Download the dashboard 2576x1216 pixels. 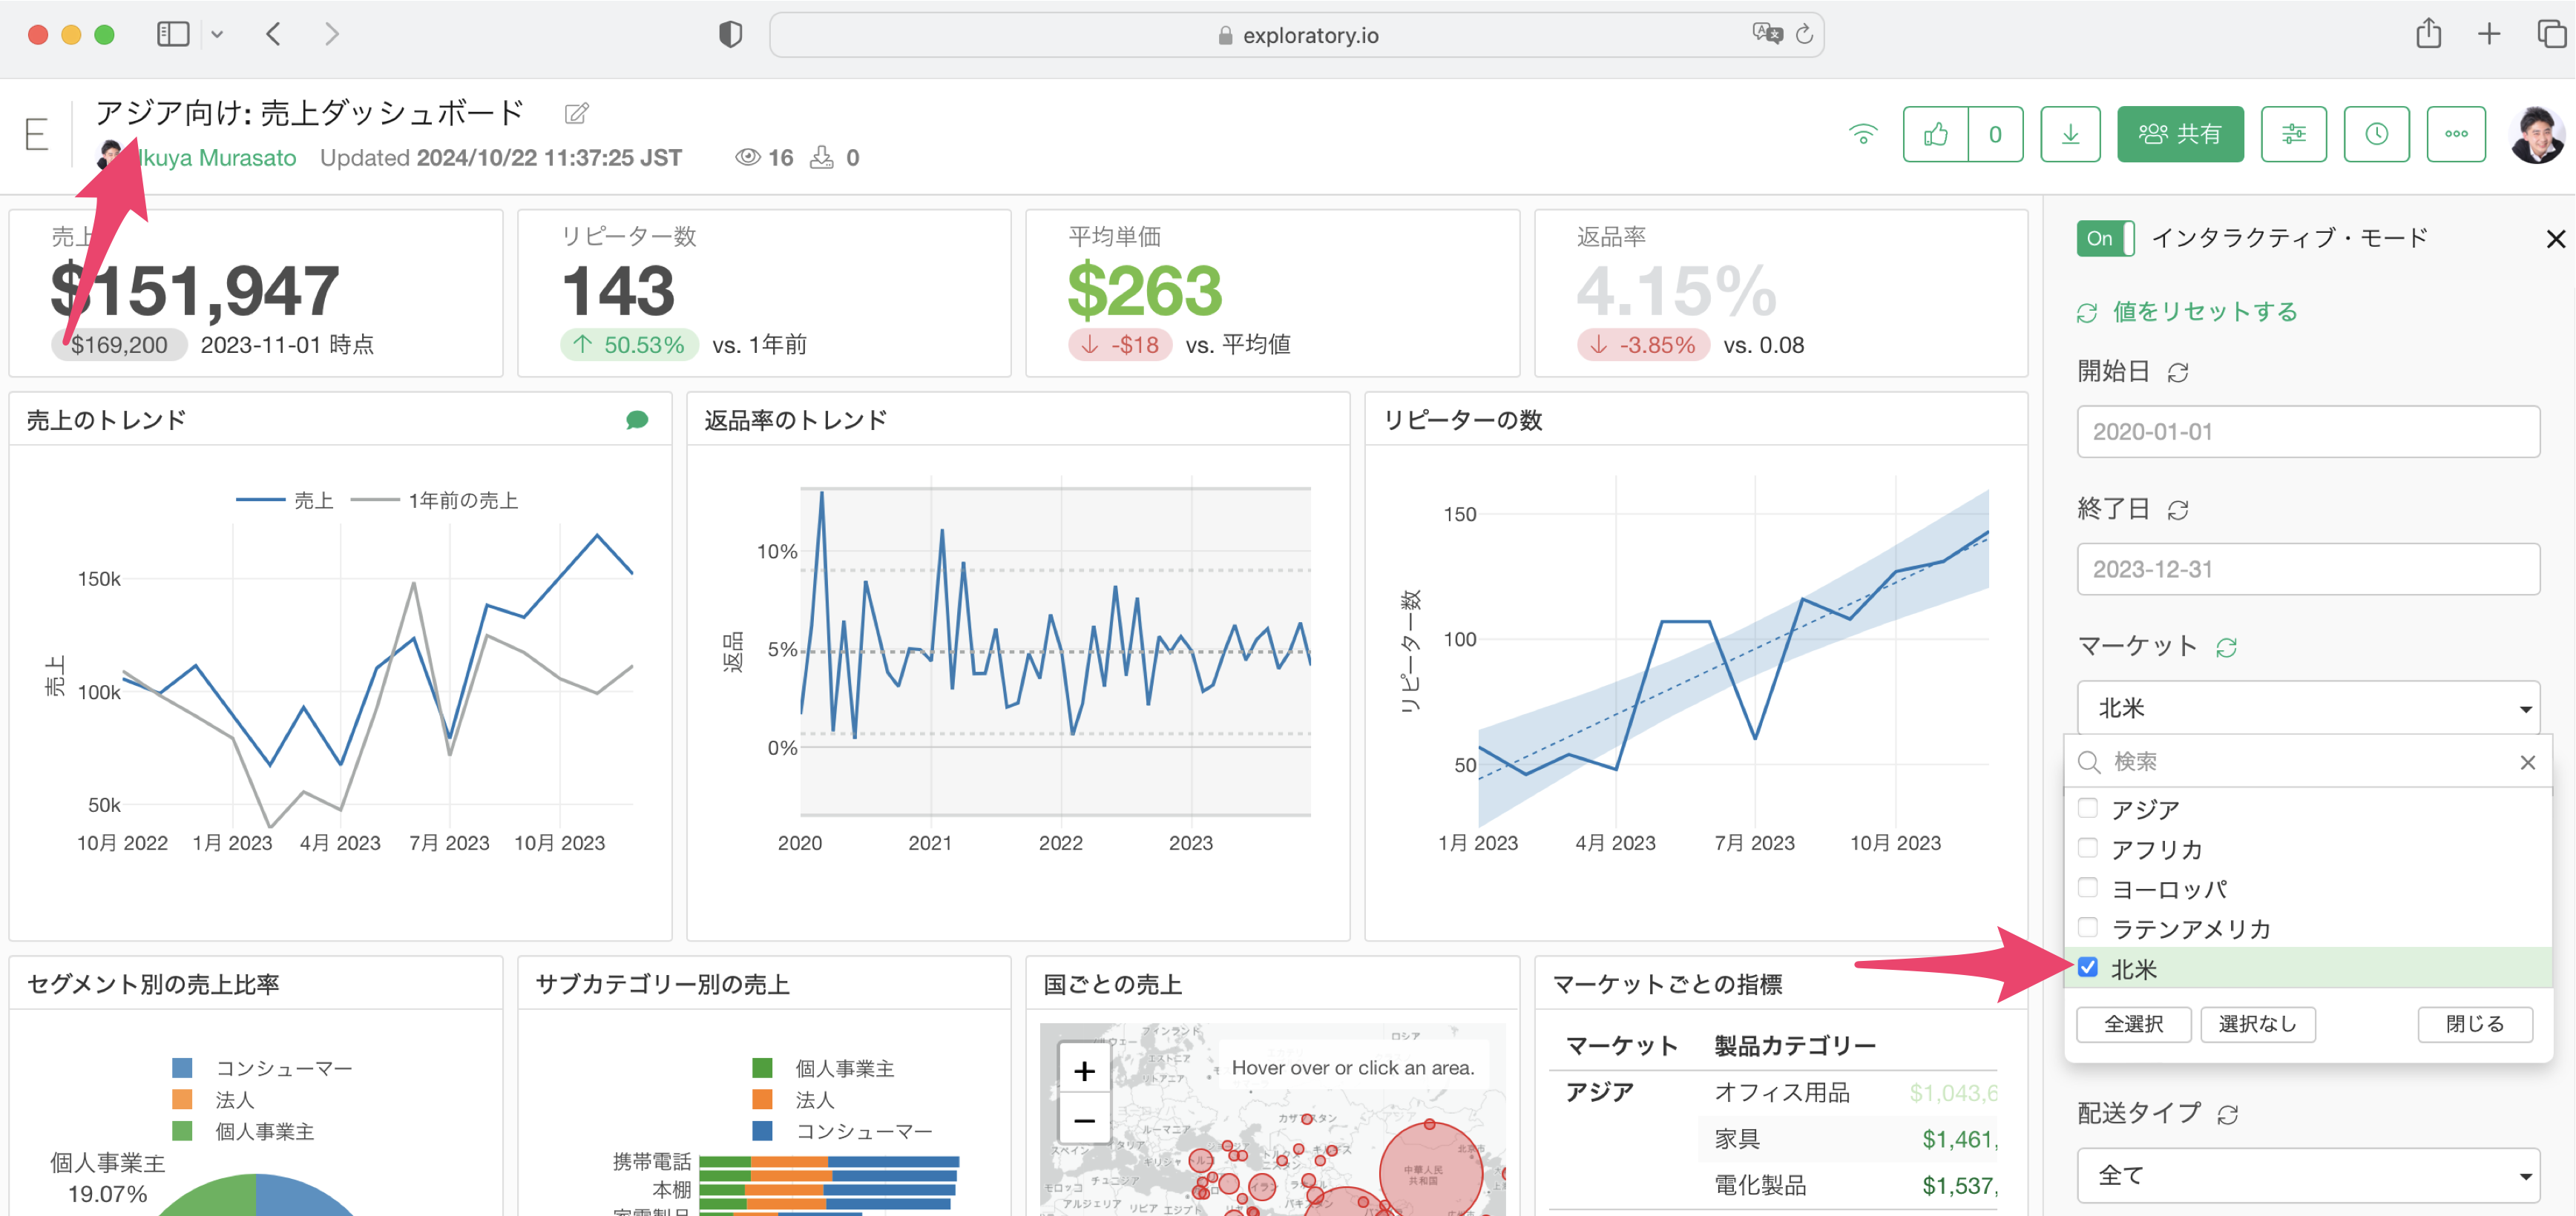pos(2070,134)
